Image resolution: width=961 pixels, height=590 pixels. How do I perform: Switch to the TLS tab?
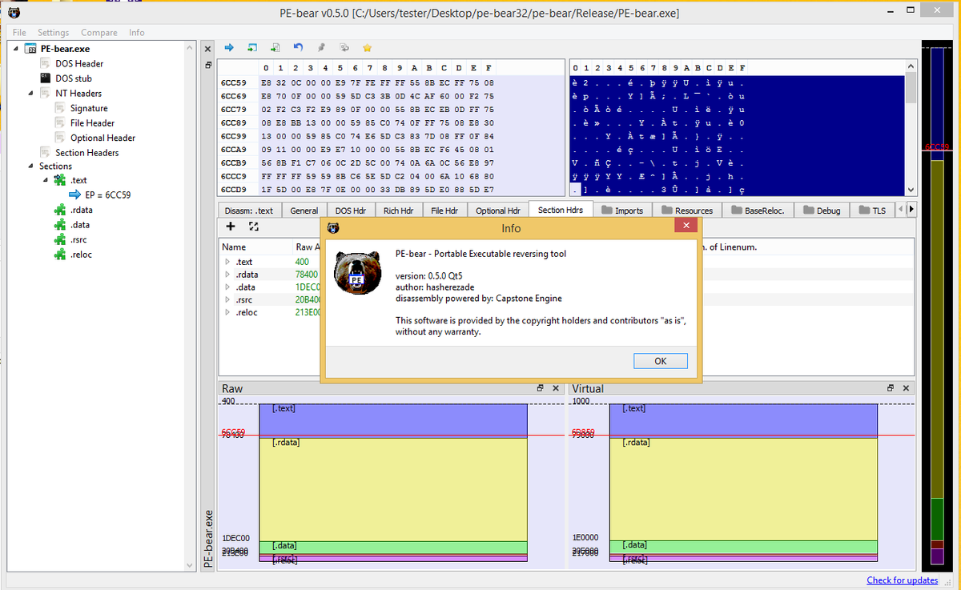pyautogui.click(x=872, y=211)
